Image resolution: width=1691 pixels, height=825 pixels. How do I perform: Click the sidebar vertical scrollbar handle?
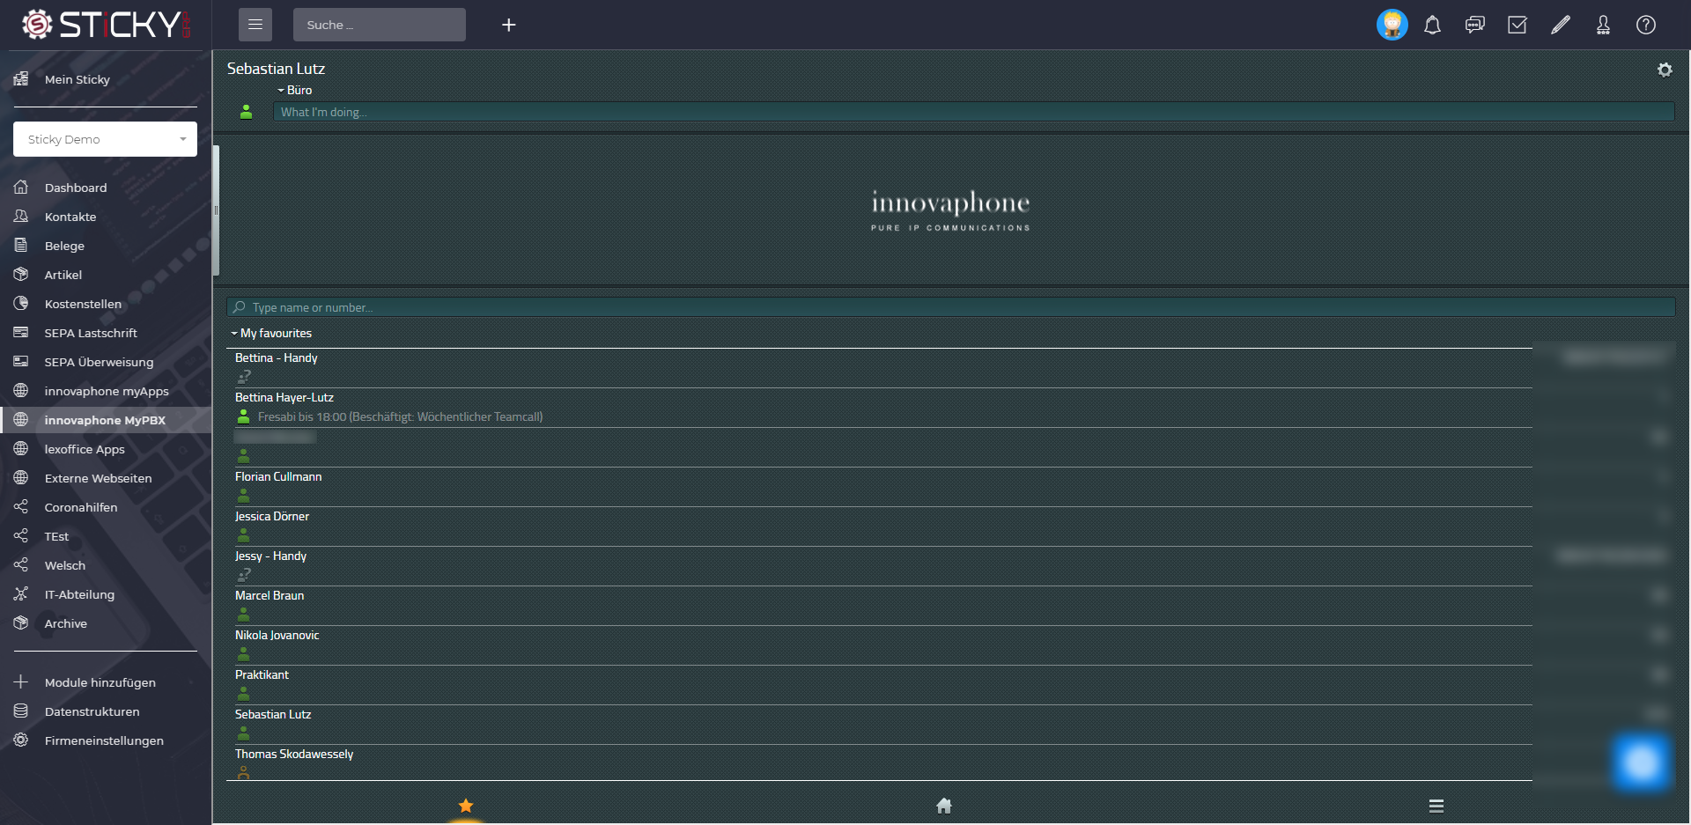coord(216,210)
